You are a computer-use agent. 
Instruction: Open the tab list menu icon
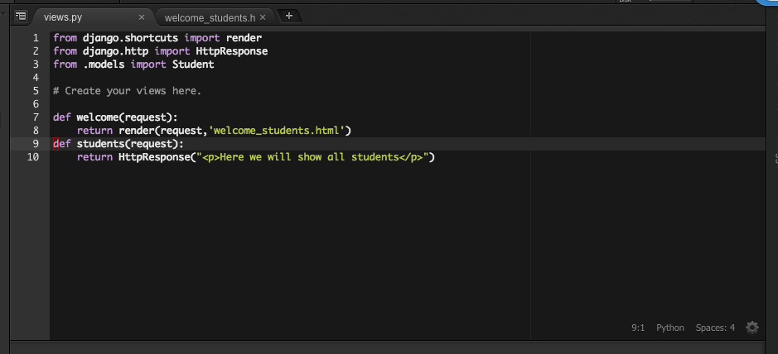[x=21, y=16]
